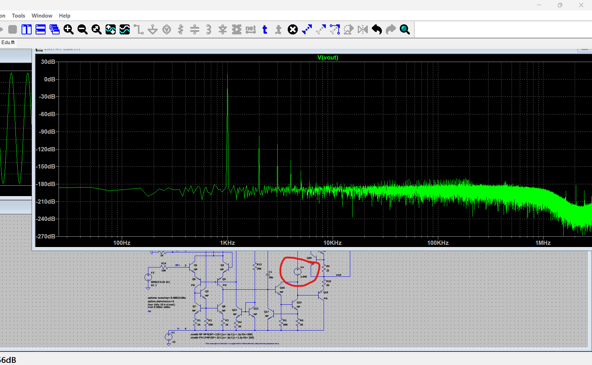Click the double sine-wave traces icon
The width and height of the screenshot is (592, 365).
click(x=125, y=29)
